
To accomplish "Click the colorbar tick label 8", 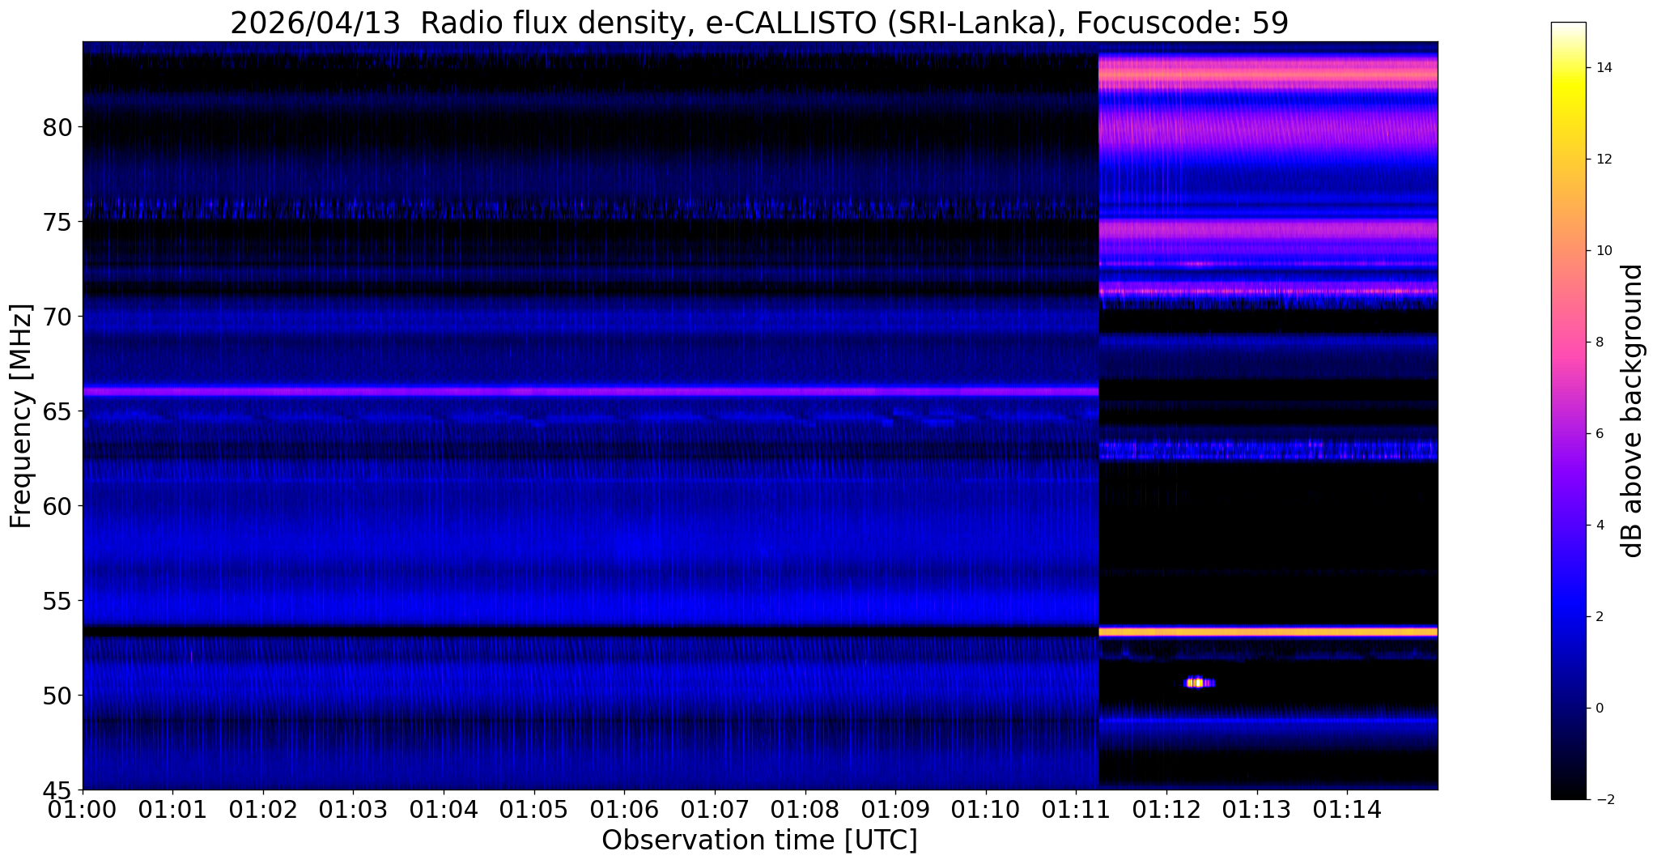I will (1599, 343).
